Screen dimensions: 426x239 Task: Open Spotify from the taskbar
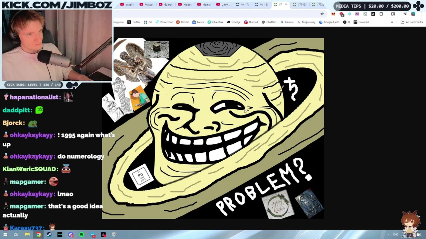tap(82, 235)
